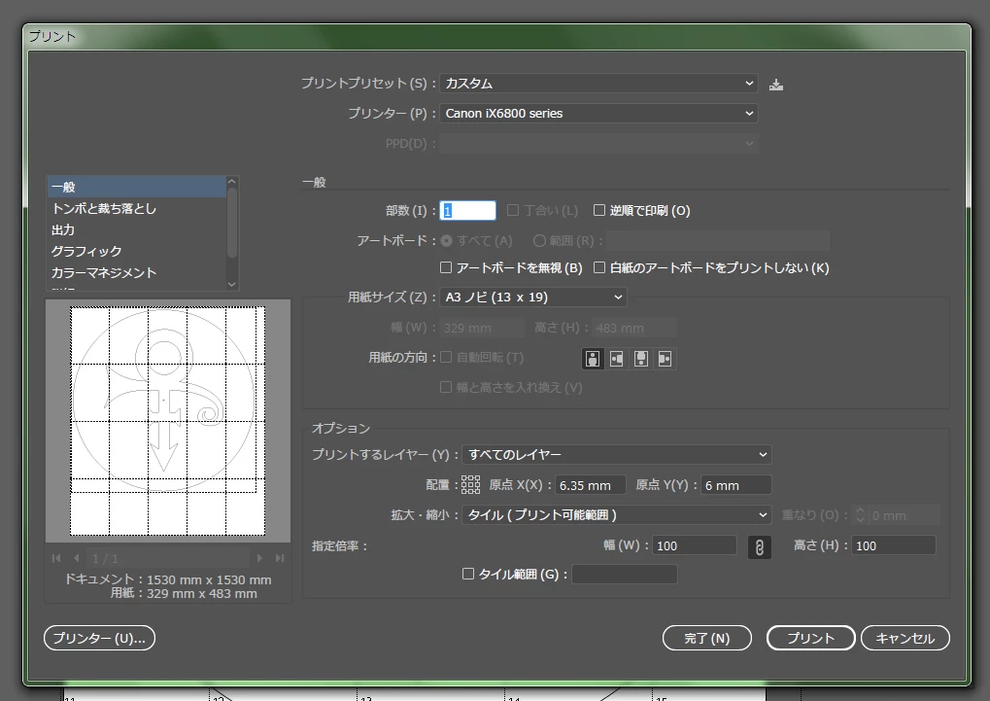
Task: Click the 重なり stepper arrows
Action: coord(859,515)
